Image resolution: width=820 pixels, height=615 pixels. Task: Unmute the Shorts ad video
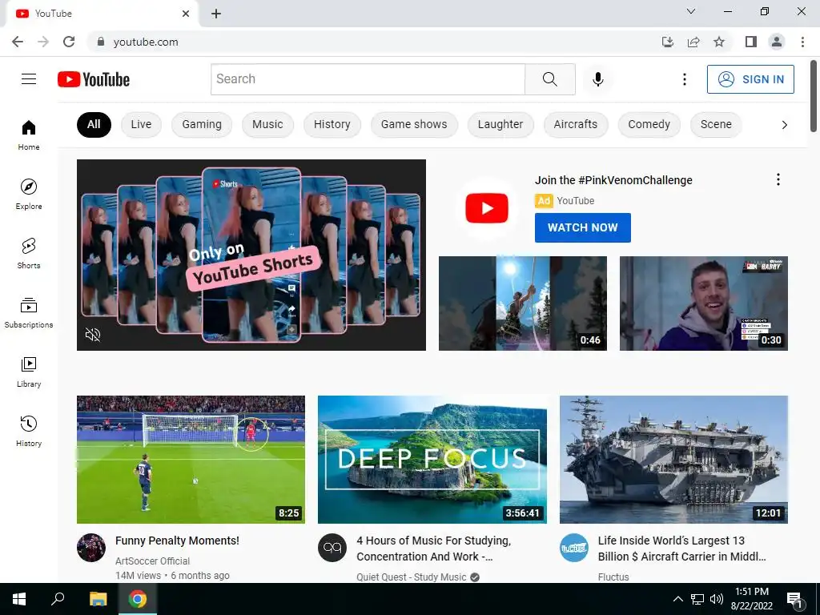pyautogui.click(x=93, y=335)
